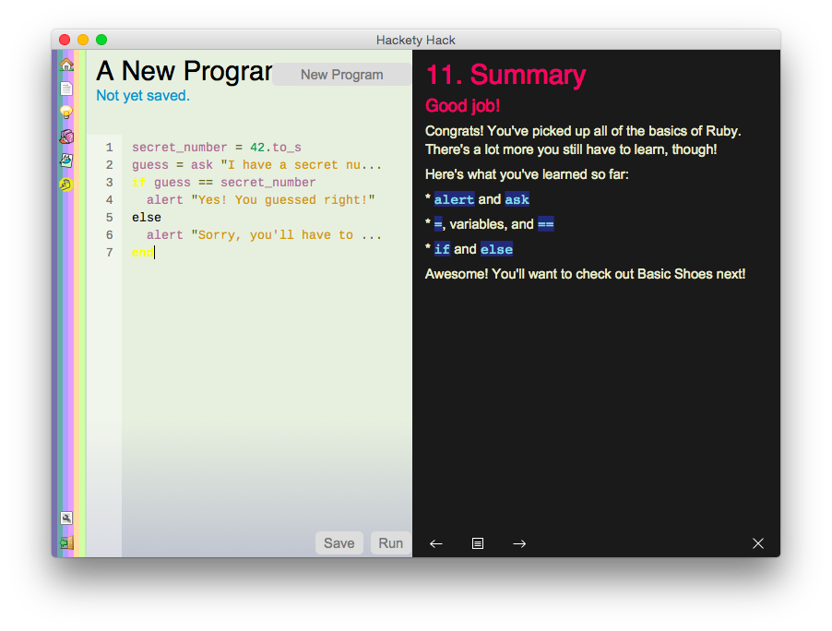Viewport: 832px width, 631px height.
Task: Click code line starting 'guess = ask'
Action: pyautogui.click(x=256, y=164)
